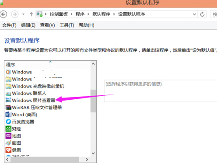
Task: Open the 编辑(E) menu
Action: [x=28, y=25]
